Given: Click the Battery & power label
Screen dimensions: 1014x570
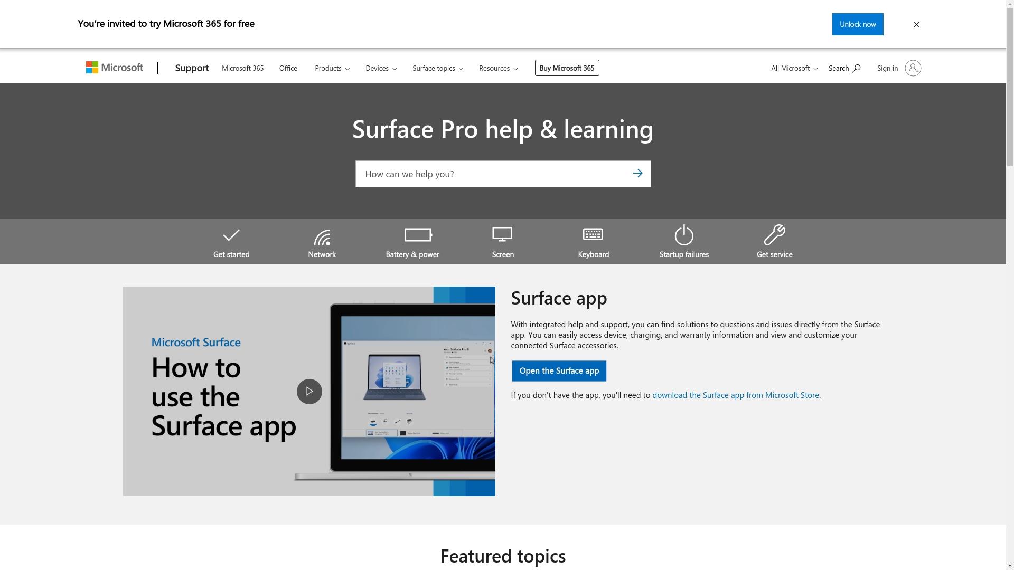Looking at the screenshot, I should pyautogui.click(x=412, y=254).
